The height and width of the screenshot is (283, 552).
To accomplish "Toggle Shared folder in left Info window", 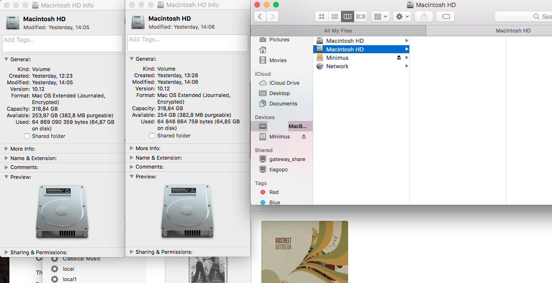I will click(x=27, y=136).
